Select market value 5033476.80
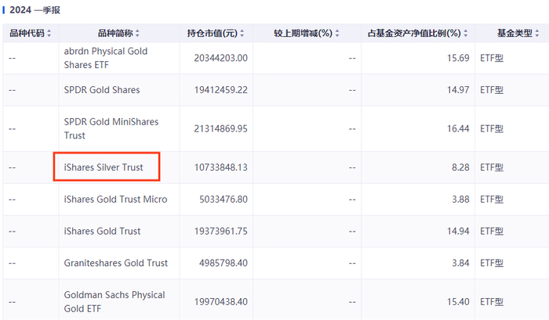Screen dimensions: 549x320 [x=224, y=200]
